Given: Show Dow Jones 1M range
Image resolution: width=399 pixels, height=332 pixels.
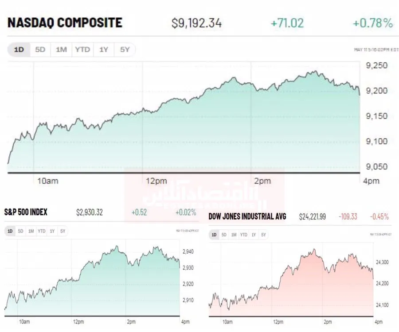Looking at the screenshot, I should (x=234, y=235).
